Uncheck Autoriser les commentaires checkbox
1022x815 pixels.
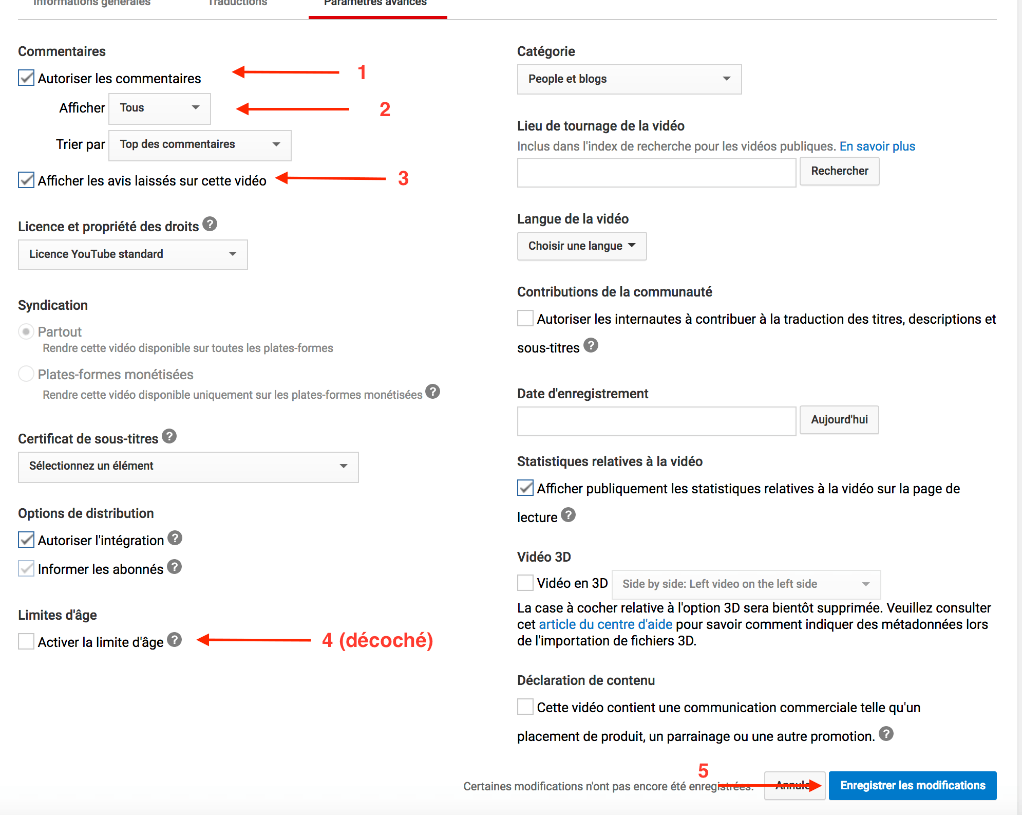(26, 78)
